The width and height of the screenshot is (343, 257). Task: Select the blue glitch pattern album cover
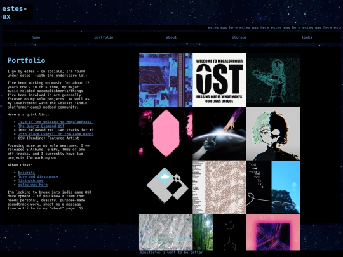166,80
